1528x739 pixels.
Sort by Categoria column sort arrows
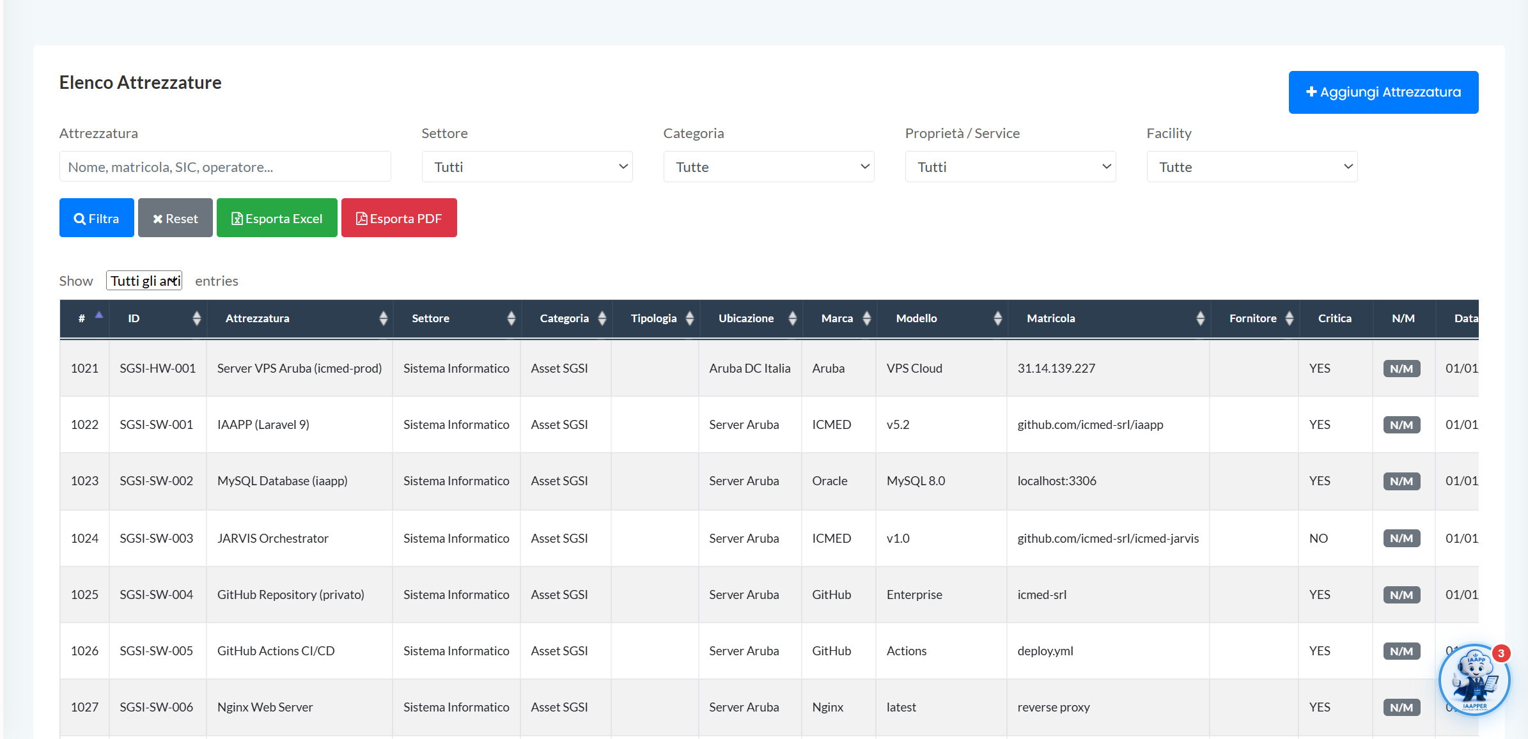click(602, 318)
